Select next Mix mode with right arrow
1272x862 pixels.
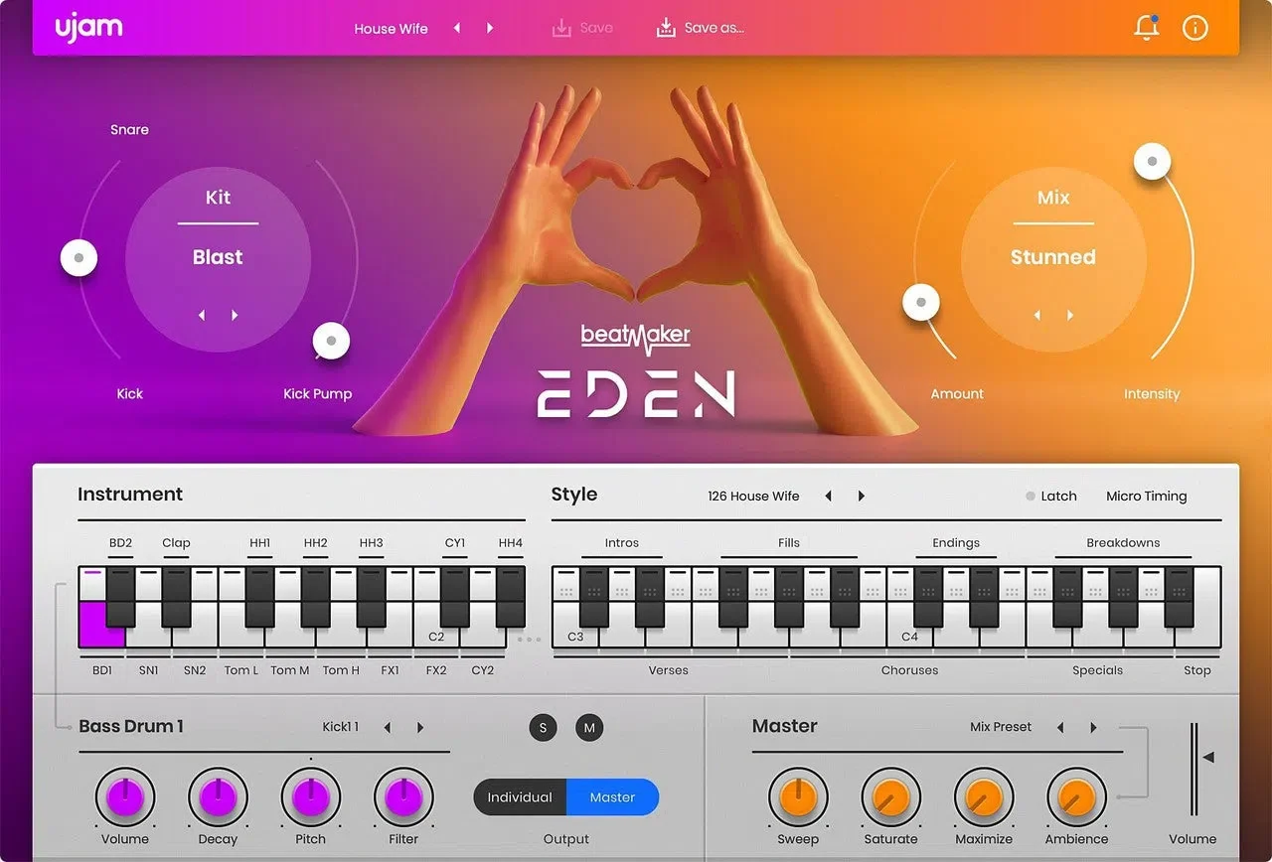[1070, 315]
